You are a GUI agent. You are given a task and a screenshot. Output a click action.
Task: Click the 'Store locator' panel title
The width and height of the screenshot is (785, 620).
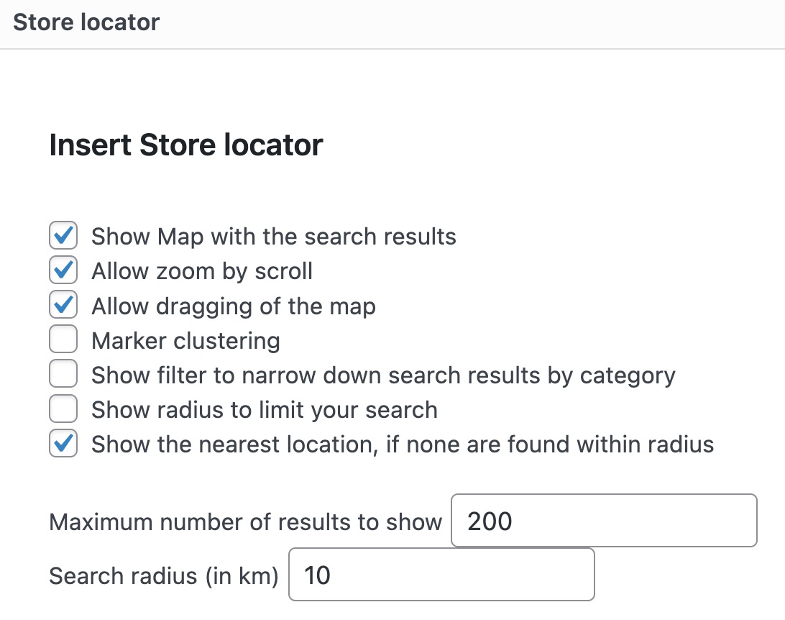pyautogui.click(x=86, y=22)
